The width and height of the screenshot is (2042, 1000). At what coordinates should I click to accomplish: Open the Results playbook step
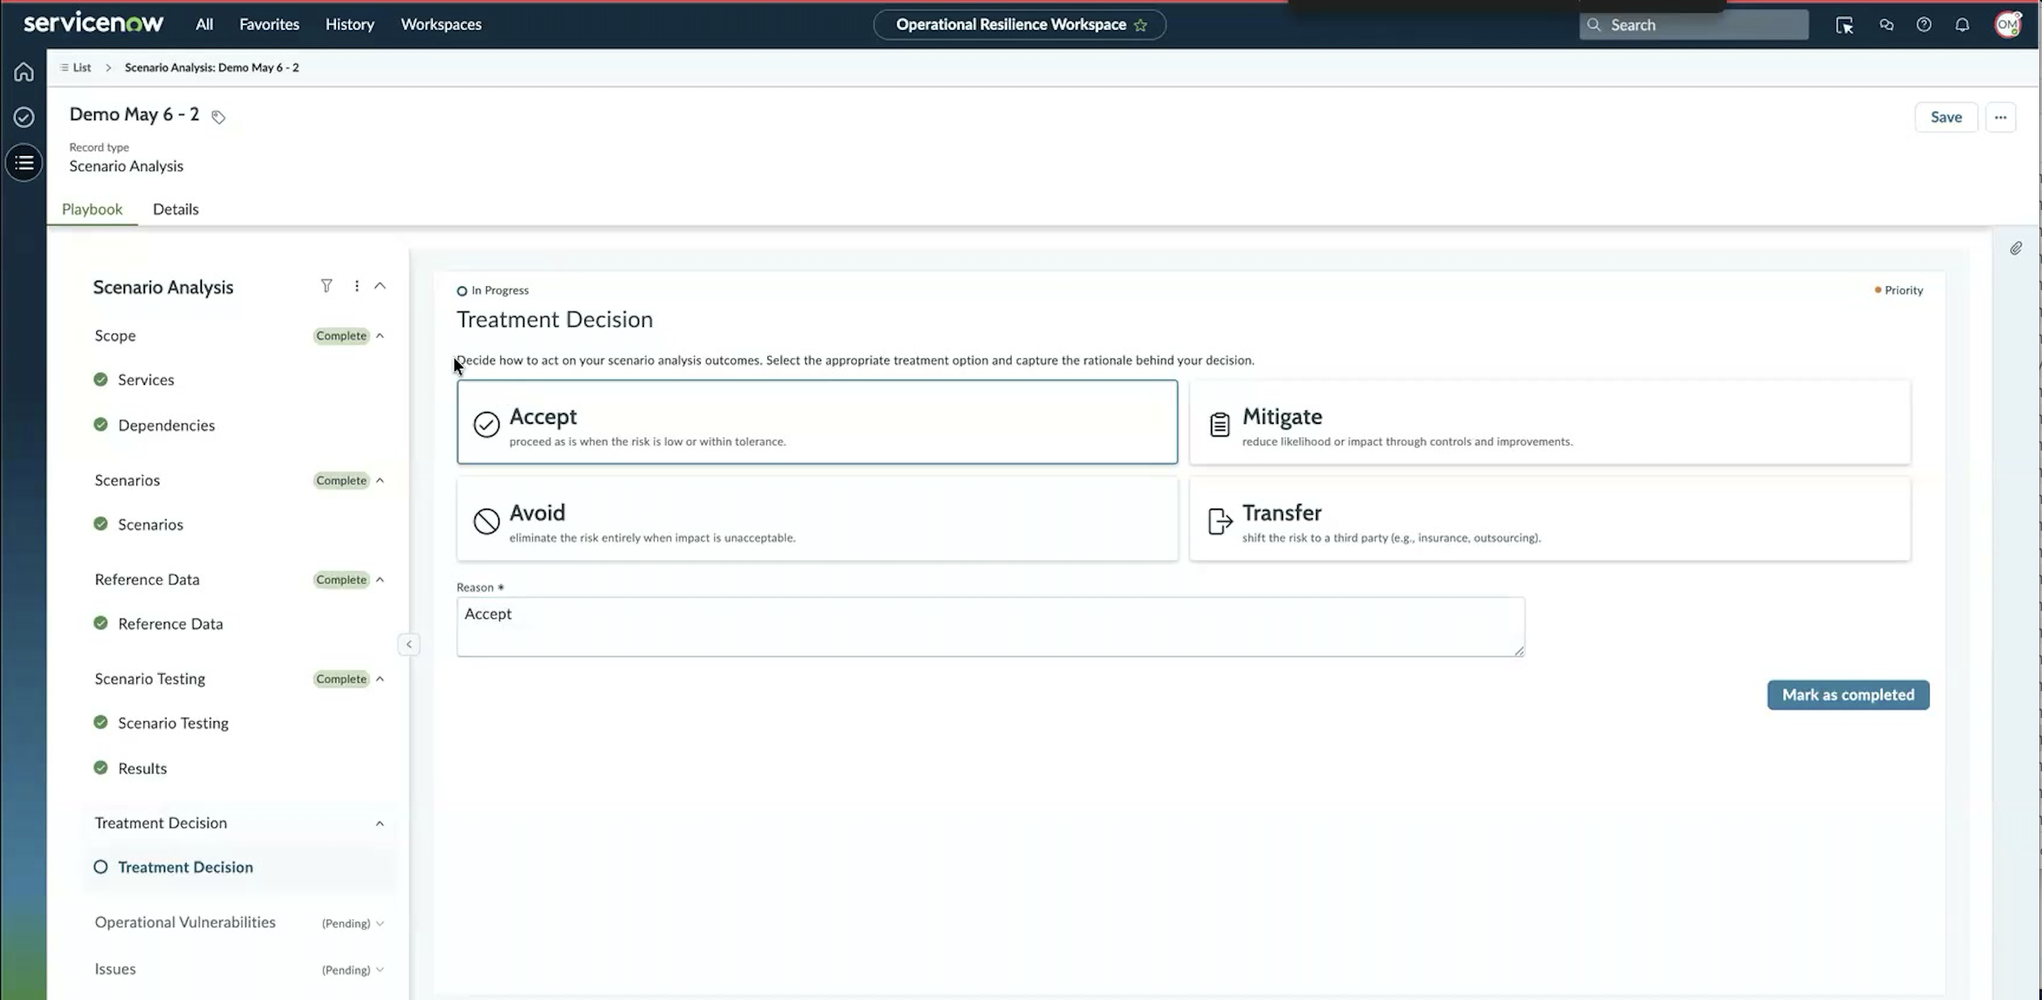point(142,769)
